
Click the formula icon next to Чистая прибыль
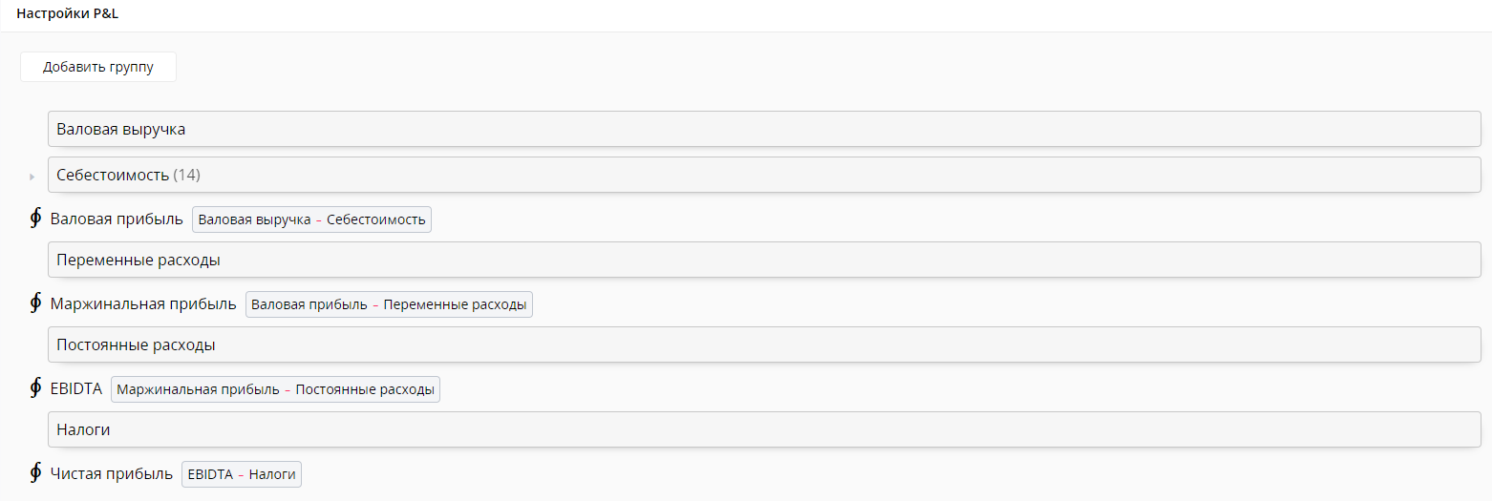click(x=35, y=473)
